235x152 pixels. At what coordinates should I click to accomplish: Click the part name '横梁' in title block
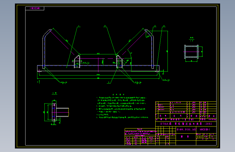[x=185, y=137]
